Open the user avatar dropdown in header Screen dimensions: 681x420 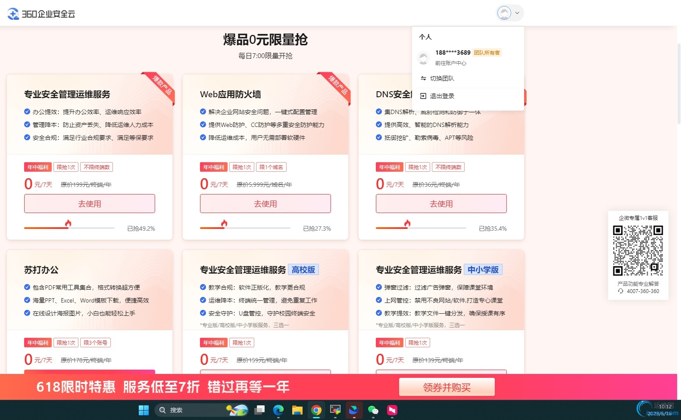click(x=510, y=13)
